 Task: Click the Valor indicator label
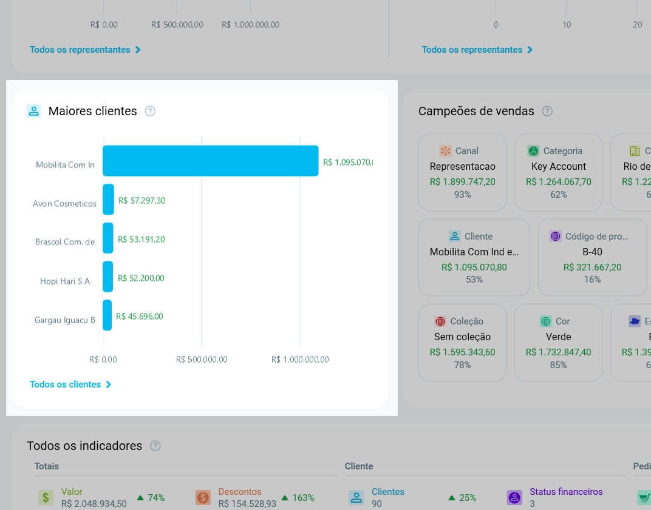72,492
